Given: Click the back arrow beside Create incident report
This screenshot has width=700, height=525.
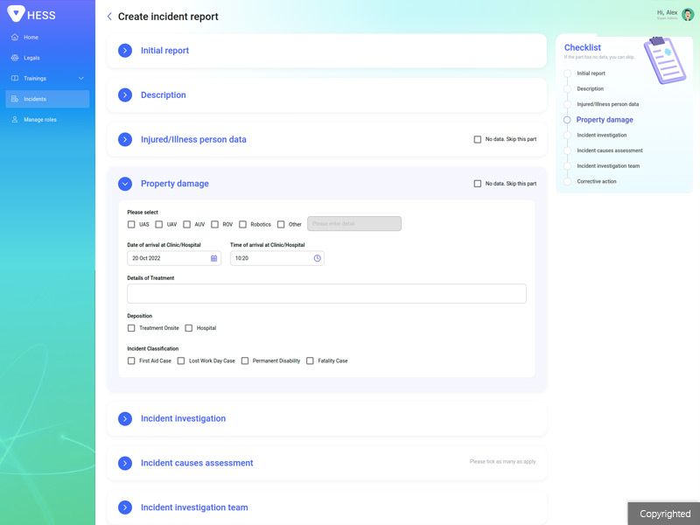Looking at the screenshot, I should (x=109, y=17).
